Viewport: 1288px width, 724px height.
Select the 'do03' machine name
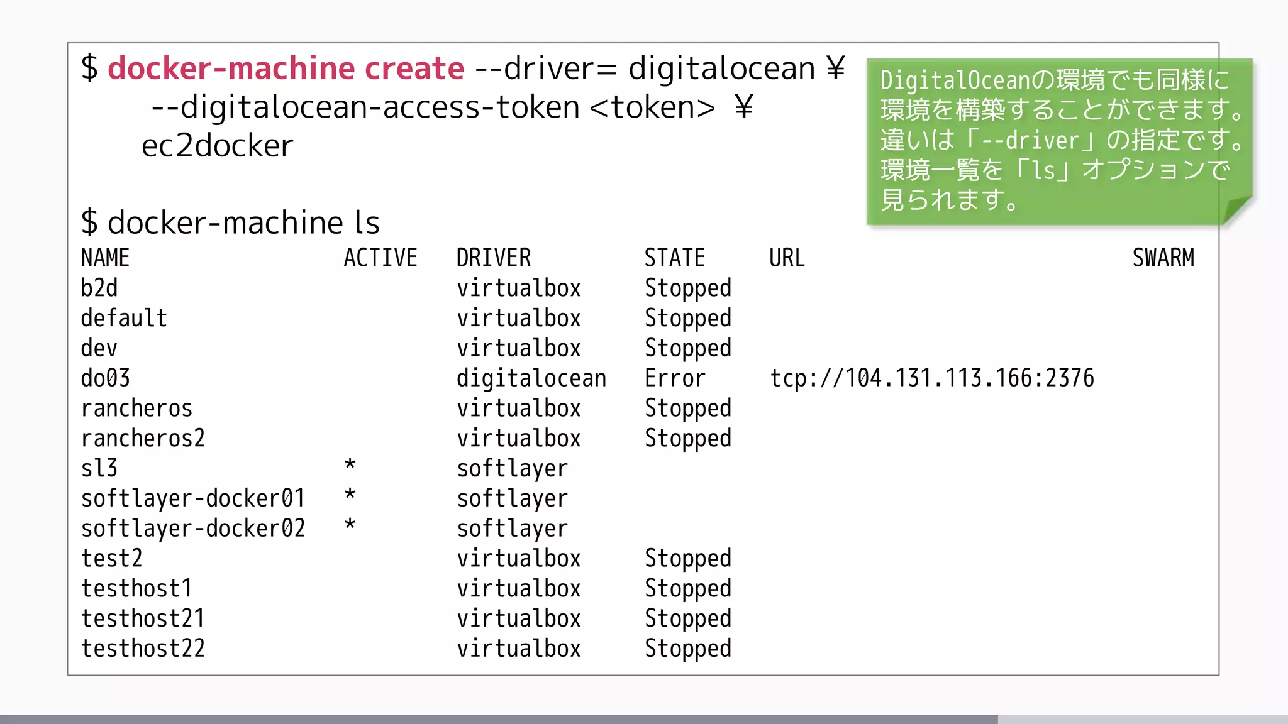point(105,378)
